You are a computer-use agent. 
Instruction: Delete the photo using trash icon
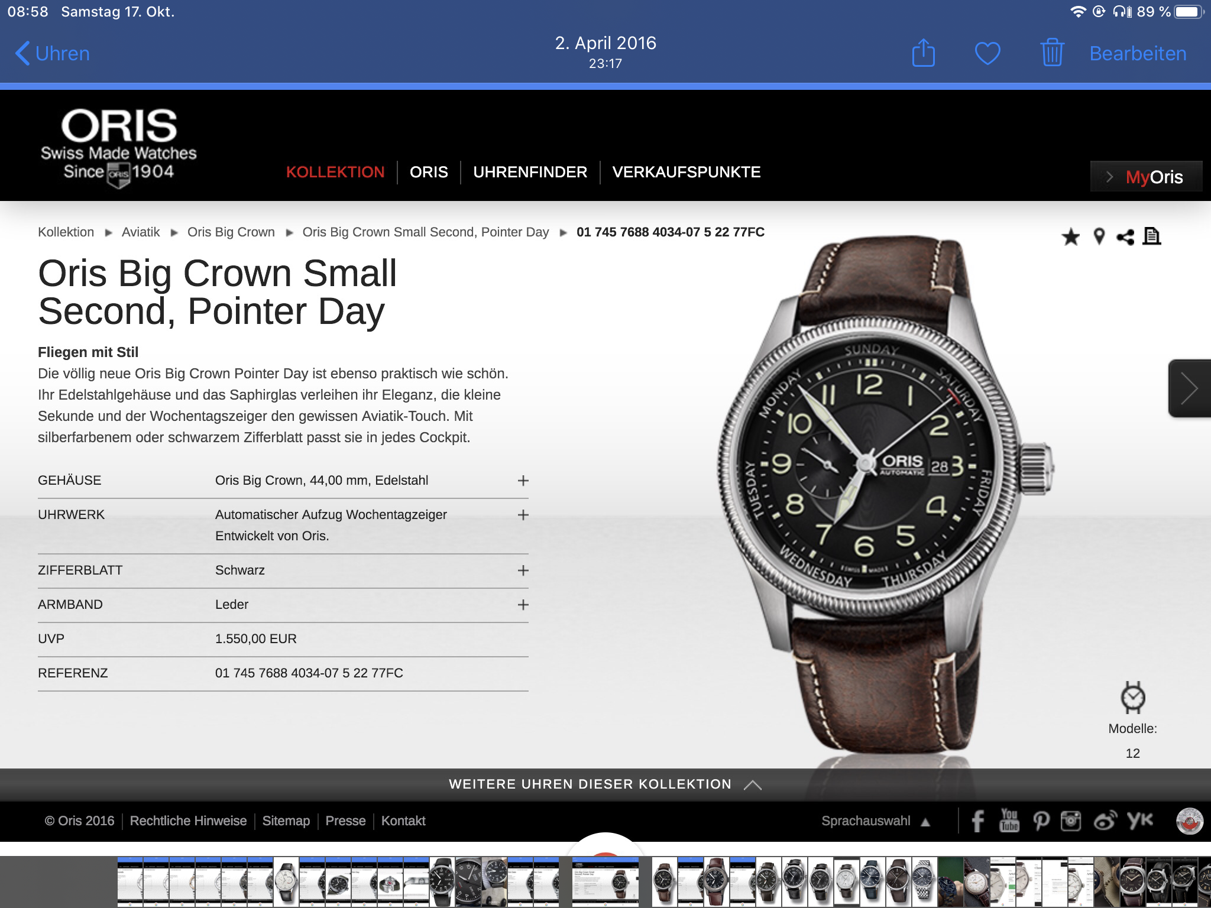click(1052, 53)
